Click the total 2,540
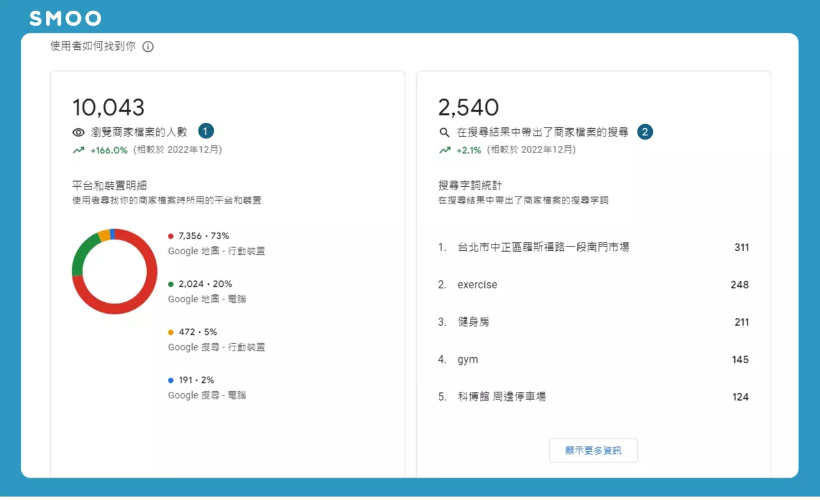Screen dimensions: 820x500 click(x=469, y=107)
